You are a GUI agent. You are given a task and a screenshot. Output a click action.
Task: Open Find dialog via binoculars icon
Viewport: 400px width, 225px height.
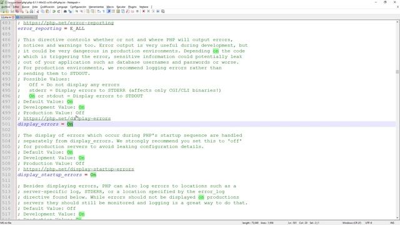click(65, 11)
